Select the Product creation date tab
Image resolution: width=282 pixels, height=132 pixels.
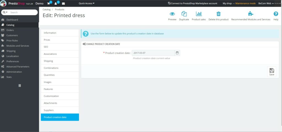(60, 117)
